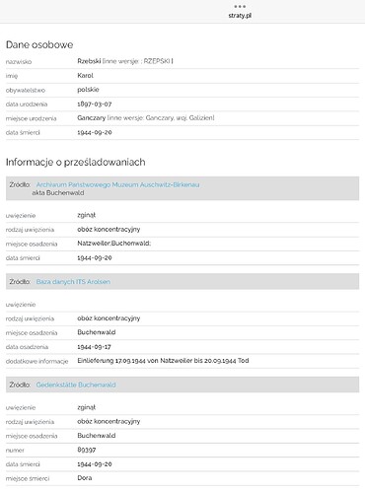Click the birthplace value Ganczary

pos(92,118)
